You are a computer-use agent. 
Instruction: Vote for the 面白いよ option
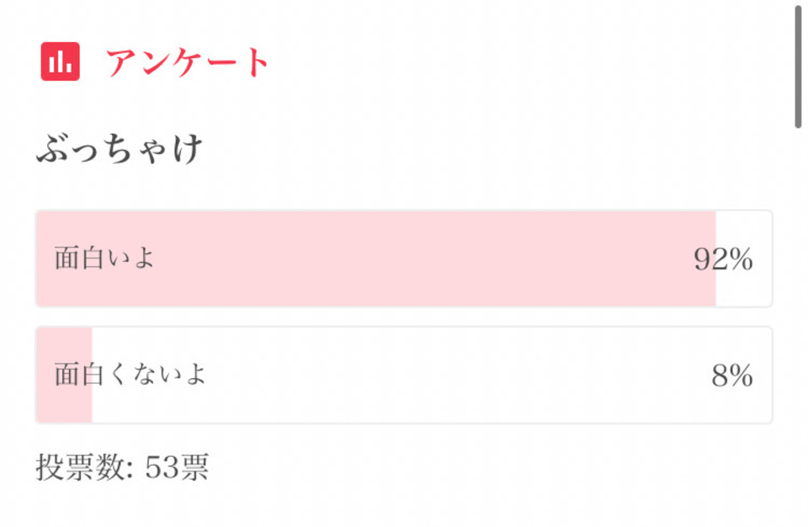404,258
